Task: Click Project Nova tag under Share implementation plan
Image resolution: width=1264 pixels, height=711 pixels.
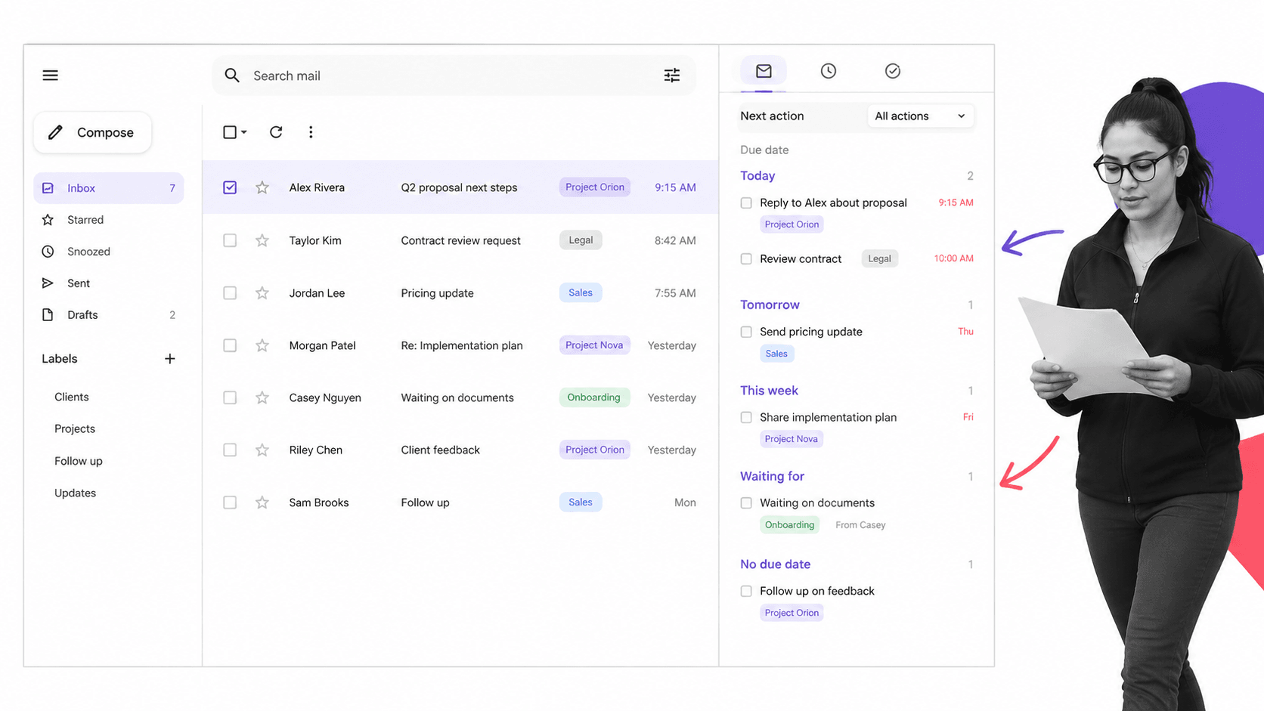Action: point(791,439)
